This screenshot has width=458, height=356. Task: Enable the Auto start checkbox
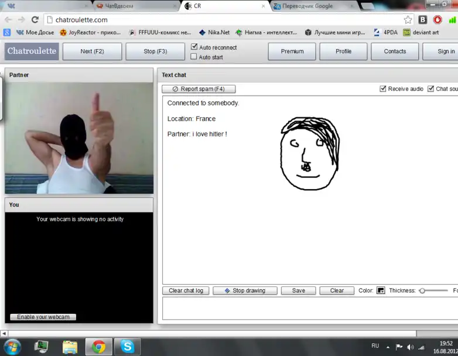[194, 57]
